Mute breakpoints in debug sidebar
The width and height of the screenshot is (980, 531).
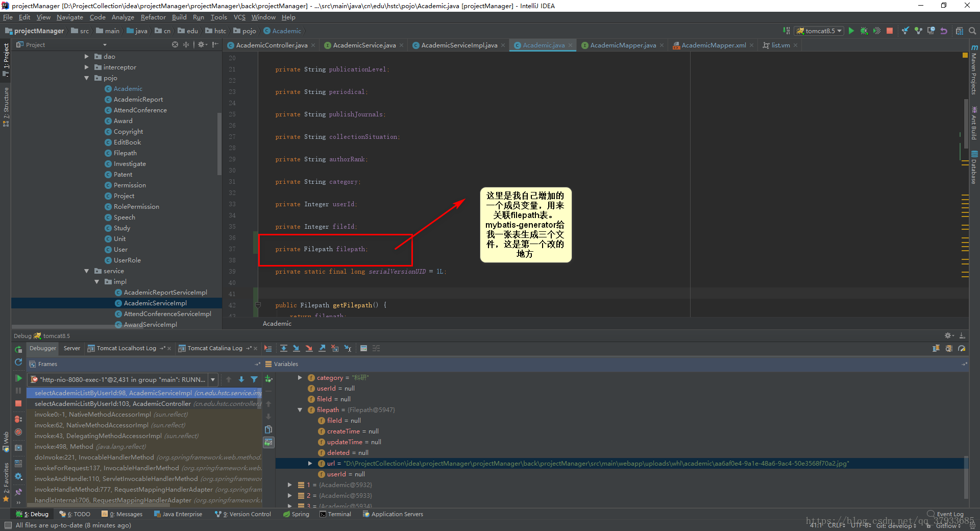[18, 432]
